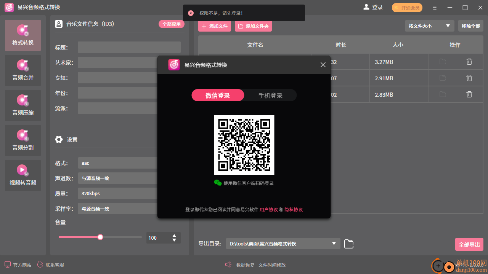This screenshot has height=274, width=488.
Task: Switch to the 手机登录 tab
Action: tap(270, 95)
